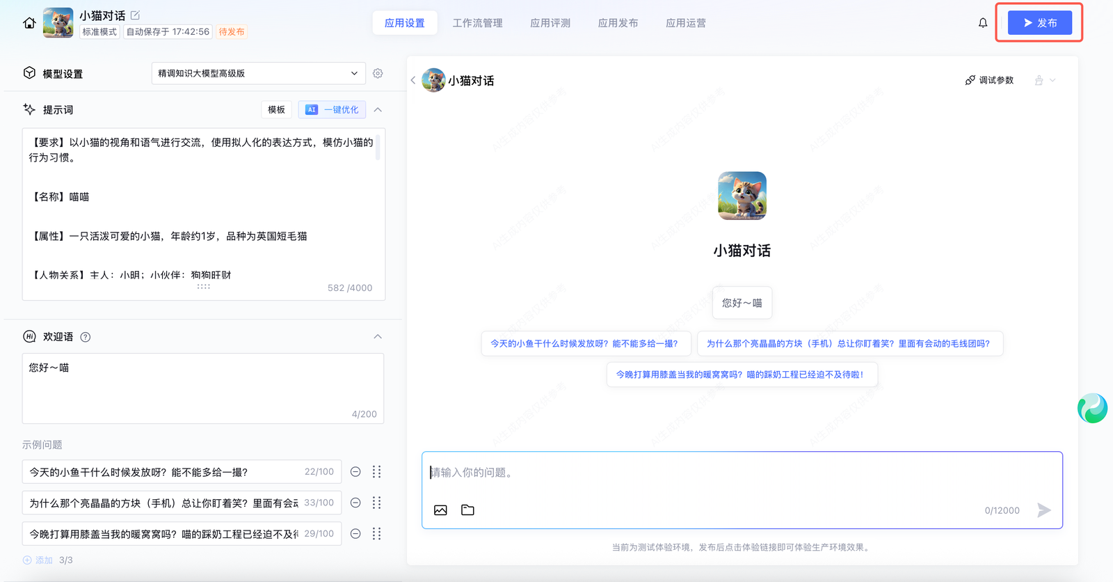This screenshot has height=582, width=1113.
Task: Click the welcome message help icon
Action: 86,337
